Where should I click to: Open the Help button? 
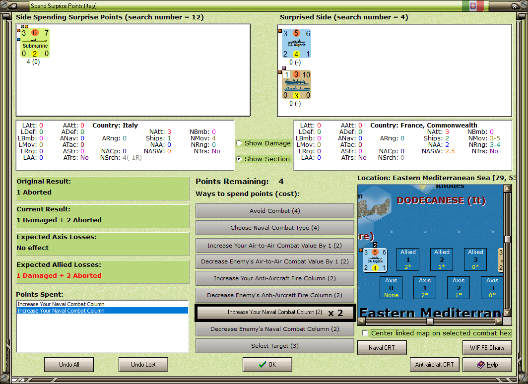487,365
